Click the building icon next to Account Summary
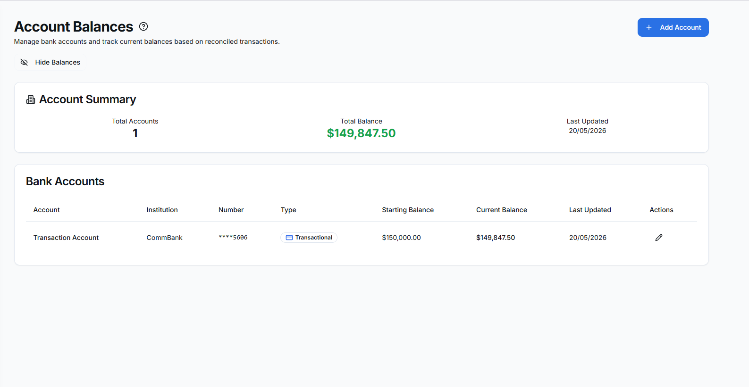The image size is (749, 387). click(31, 99)
